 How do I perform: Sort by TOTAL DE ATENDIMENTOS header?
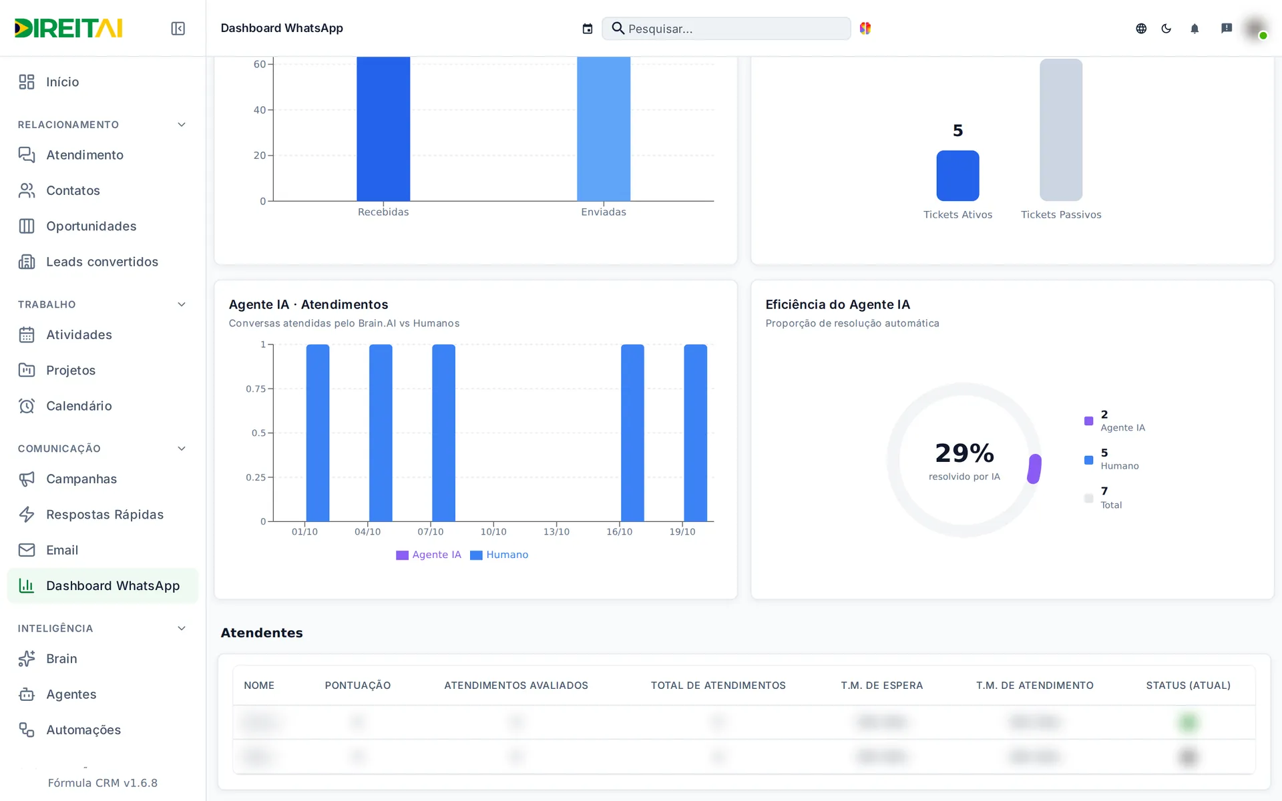pos(718,686)
